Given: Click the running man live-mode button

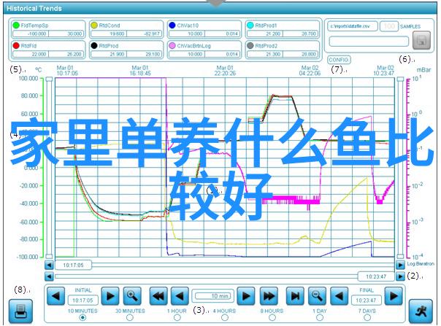Looking at the screenshot, I should [x=421, y=311].
